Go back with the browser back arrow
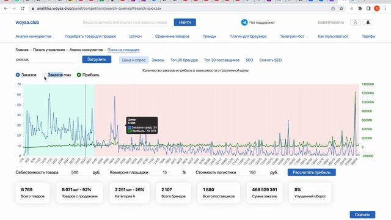This screenshot has width=391, height=220. 5,9
